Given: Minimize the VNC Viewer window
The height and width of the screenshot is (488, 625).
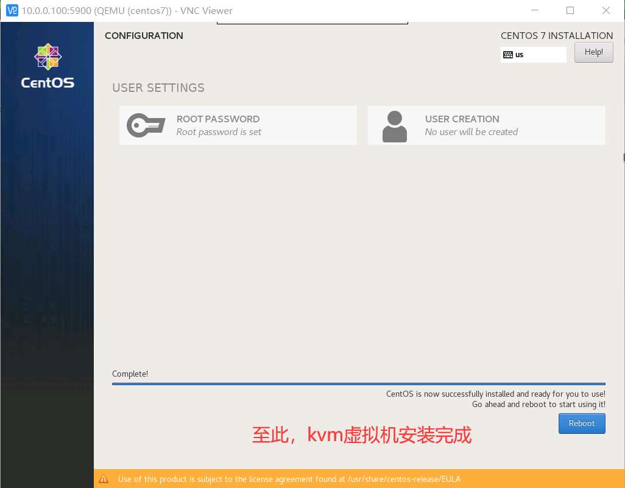Looking at the screenshot, I should click(x=535, y=10).
